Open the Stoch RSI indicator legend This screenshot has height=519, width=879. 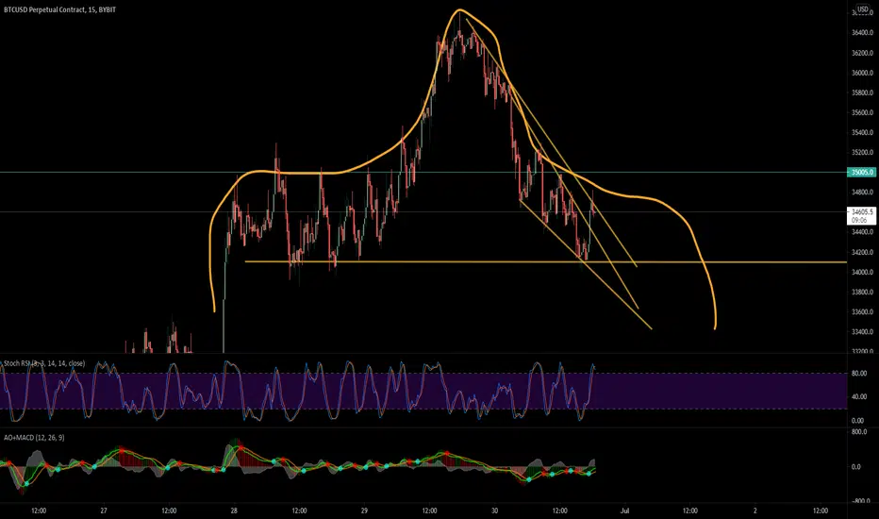click(44, 363)
